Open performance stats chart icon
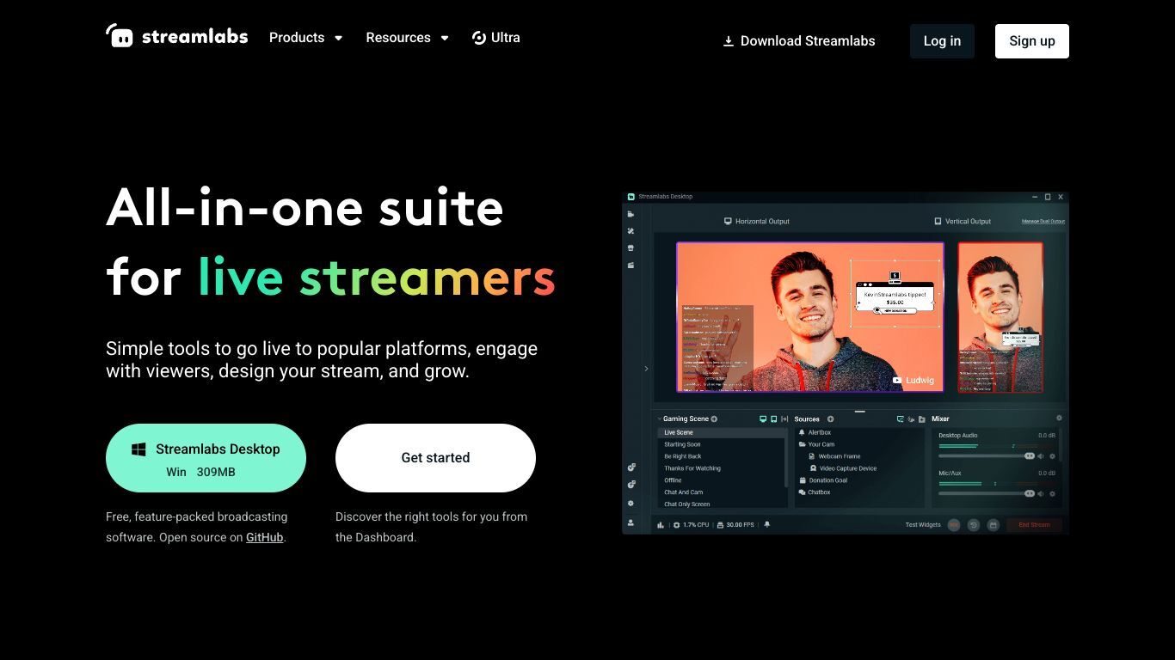The width and height of the screenshot is (1175, 660). 661,525
